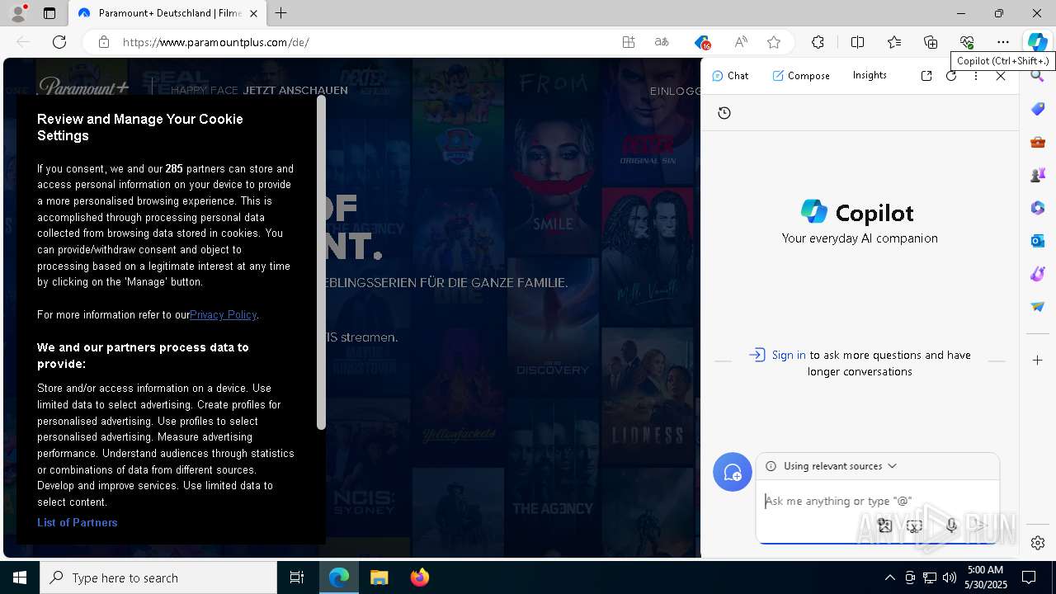1056x594 pixels.
Task: Open List of Partners link
Action: point(78,522)
